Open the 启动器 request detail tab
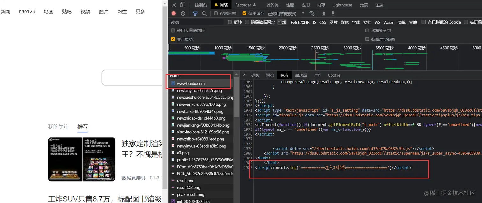 click(301, 75)
